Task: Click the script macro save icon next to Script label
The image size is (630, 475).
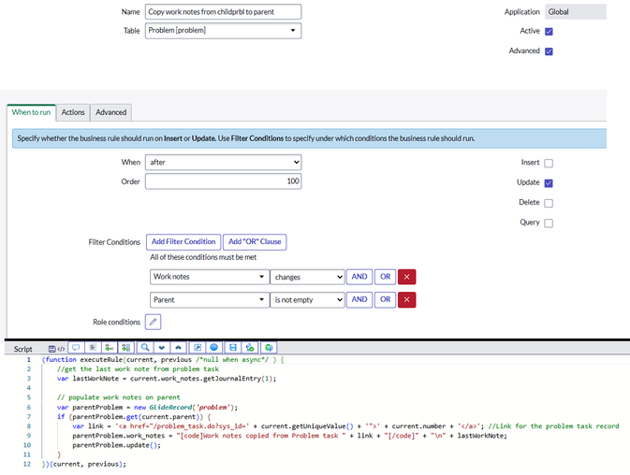Action: [x=52, y=349]
